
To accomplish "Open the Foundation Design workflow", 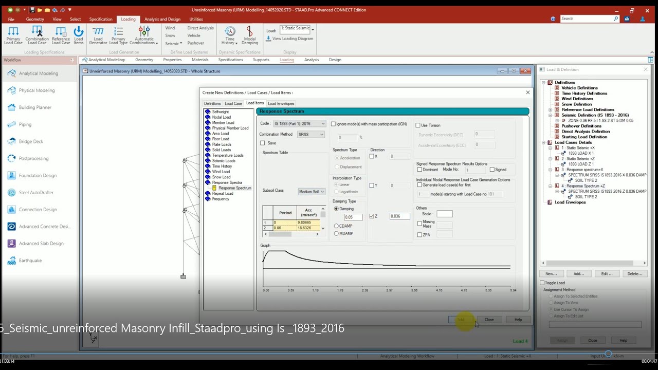I will point(38,176).
